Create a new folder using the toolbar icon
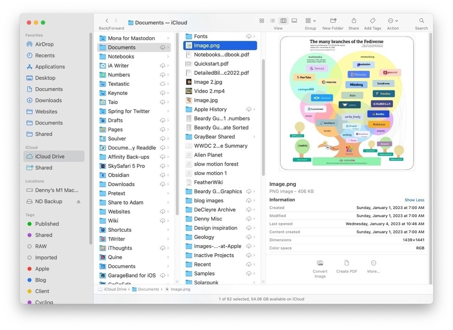This screenshot has width=453, height=330. tap(332, 20)
